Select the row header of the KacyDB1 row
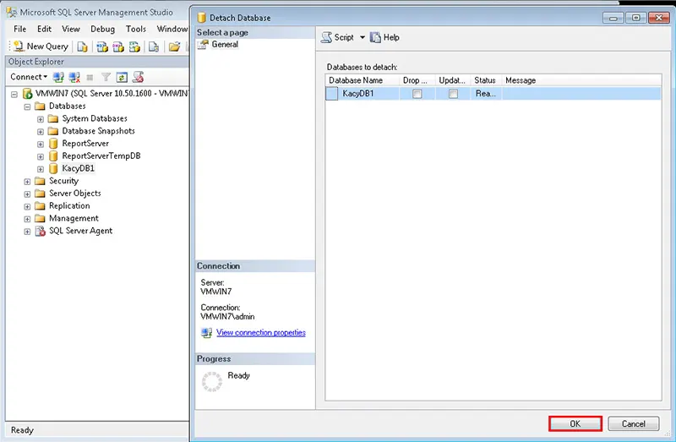This screenshot has height=442, width=676. [x=331, y=94]
